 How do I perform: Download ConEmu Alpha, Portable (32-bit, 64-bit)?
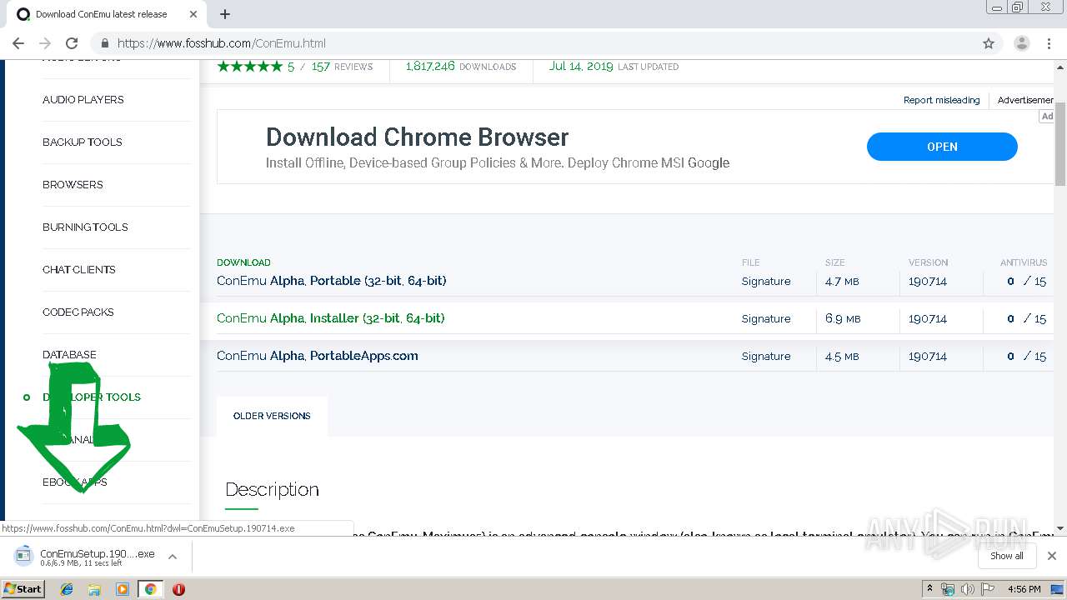coord(332,281)
